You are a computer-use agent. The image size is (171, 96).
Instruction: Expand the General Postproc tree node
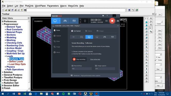point(3,75)
